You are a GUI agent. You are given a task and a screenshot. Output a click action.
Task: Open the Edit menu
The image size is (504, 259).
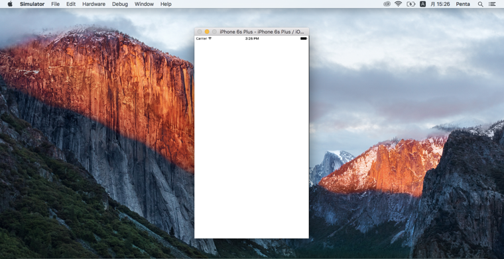point(71,4)
